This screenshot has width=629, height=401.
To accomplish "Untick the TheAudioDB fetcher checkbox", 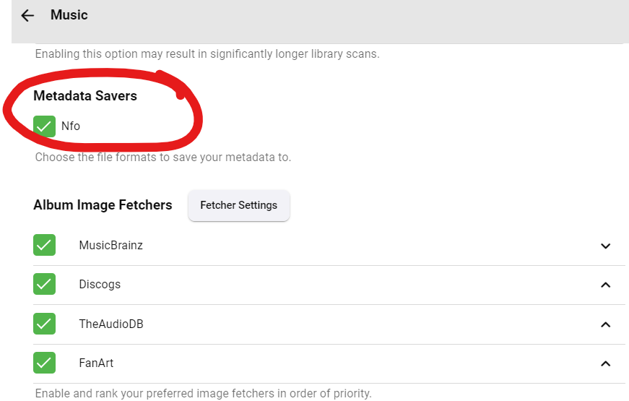I will 45,324.
